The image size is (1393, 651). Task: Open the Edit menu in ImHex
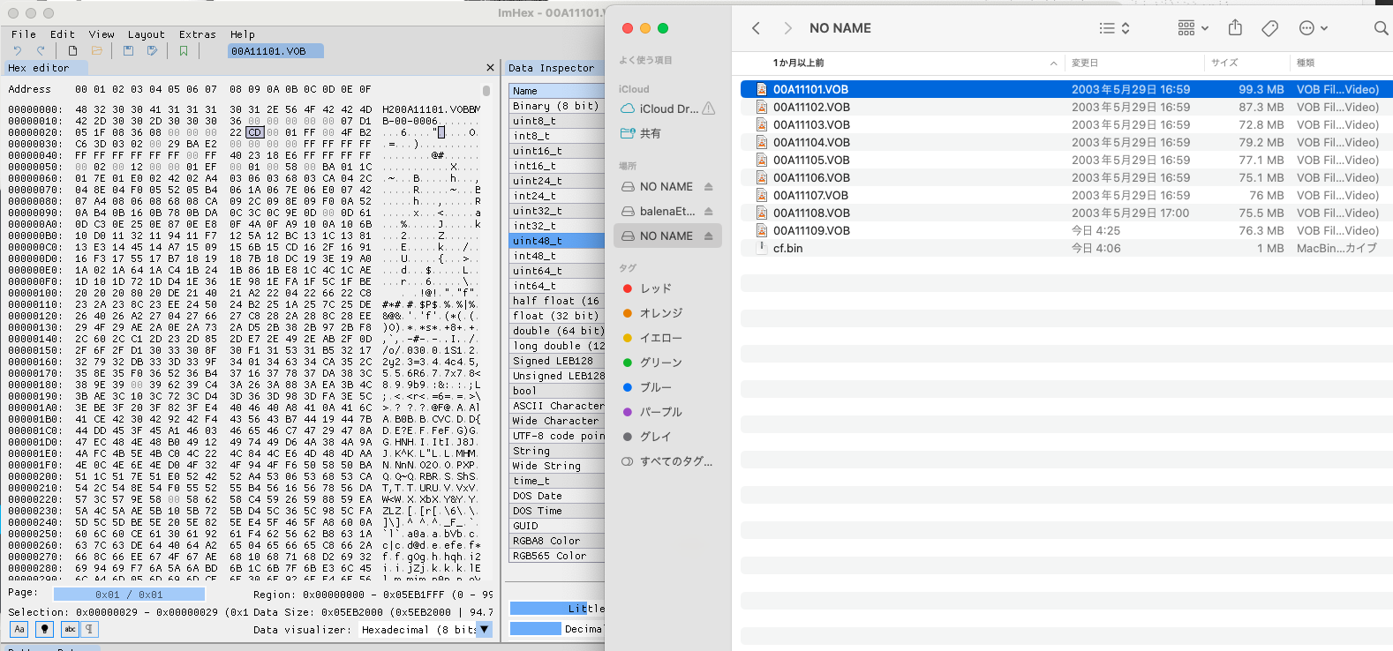(63, 34)
